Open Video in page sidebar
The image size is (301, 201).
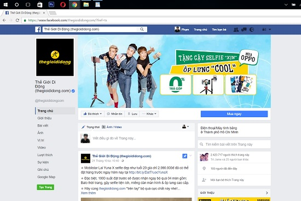coord(42,147)
